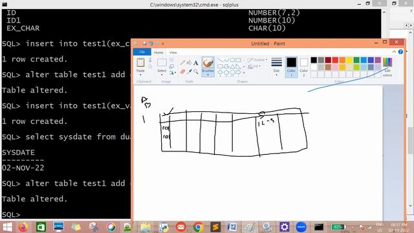This screenshot has height=233, width=414.
Task: Select Color 1 foreground button
Action: tap(291, 67)
